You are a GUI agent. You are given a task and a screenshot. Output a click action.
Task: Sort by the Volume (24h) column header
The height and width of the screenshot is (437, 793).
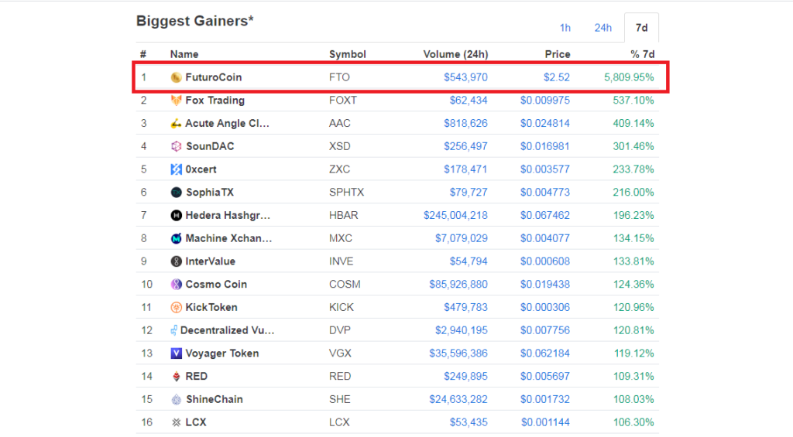pos(455,54)
